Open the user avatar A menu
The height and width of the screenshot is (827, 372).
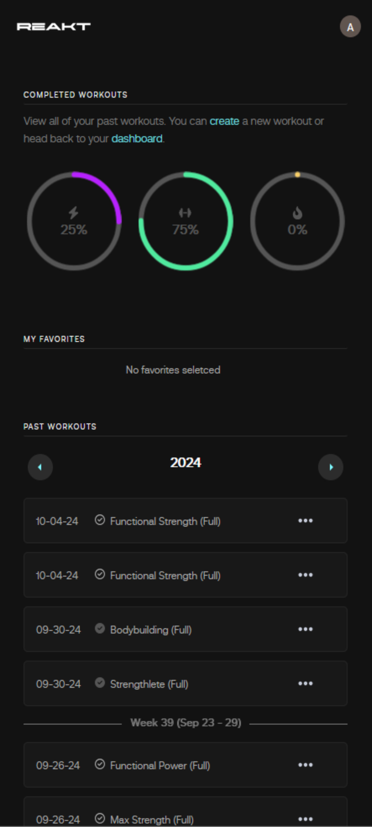(x=350, y=27)
